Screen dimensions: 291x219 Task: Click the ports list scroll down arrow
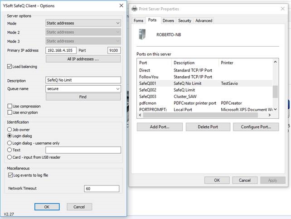pyautogui.click(x=275, y=109)
